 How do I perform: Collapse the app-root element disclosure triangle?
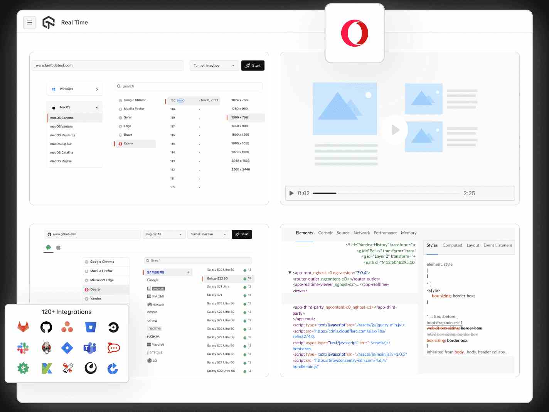[290, 273]
